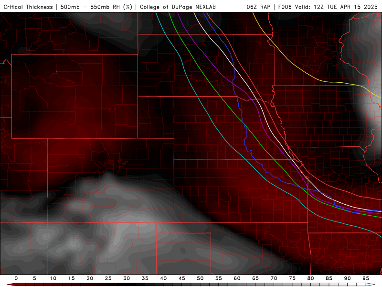The height and width of the screenshot is (287, 382).
Task: Click the "Critical Thickness" title text
Action: tap(28, 7)
